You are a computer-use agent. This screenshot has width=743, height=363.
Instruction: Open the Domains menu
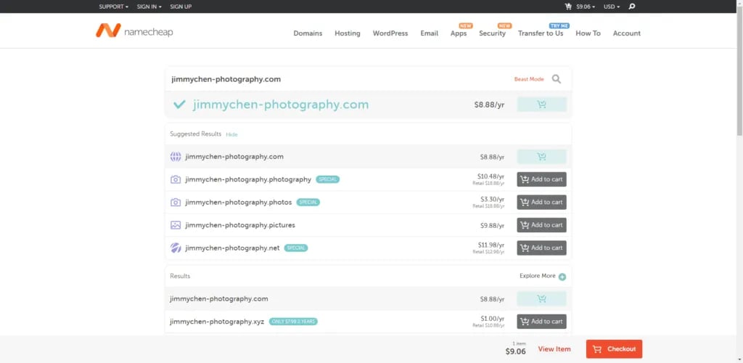point(308,33)
